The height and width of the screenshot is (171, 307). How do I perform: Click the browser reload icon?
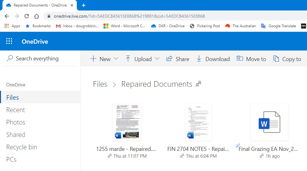click(27, 16)
